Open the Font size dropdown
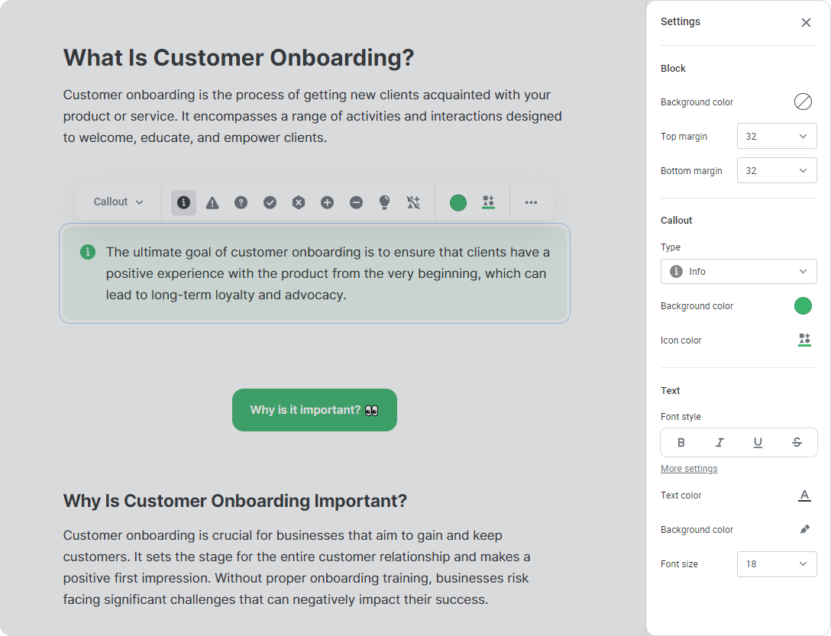 [x=776, y=564]
